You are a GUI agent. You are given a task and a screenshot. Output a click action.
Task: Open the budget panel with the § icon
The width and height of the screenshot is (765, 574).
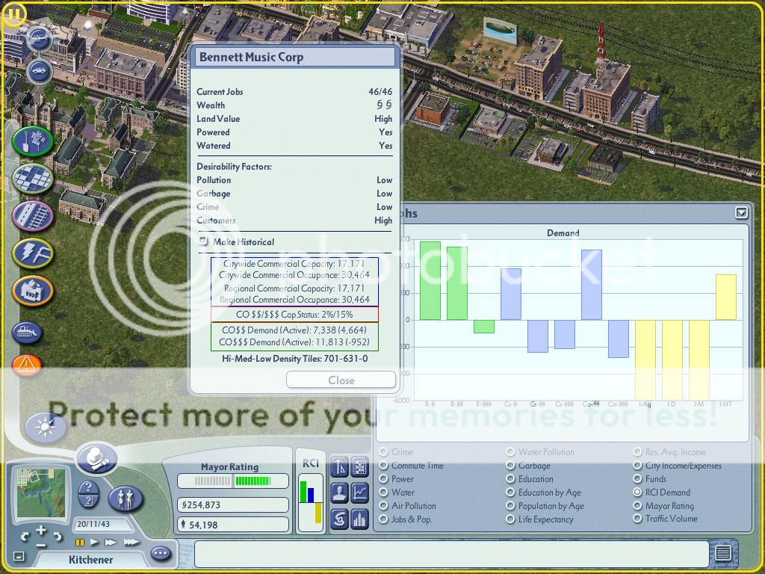tap(339, 517)
